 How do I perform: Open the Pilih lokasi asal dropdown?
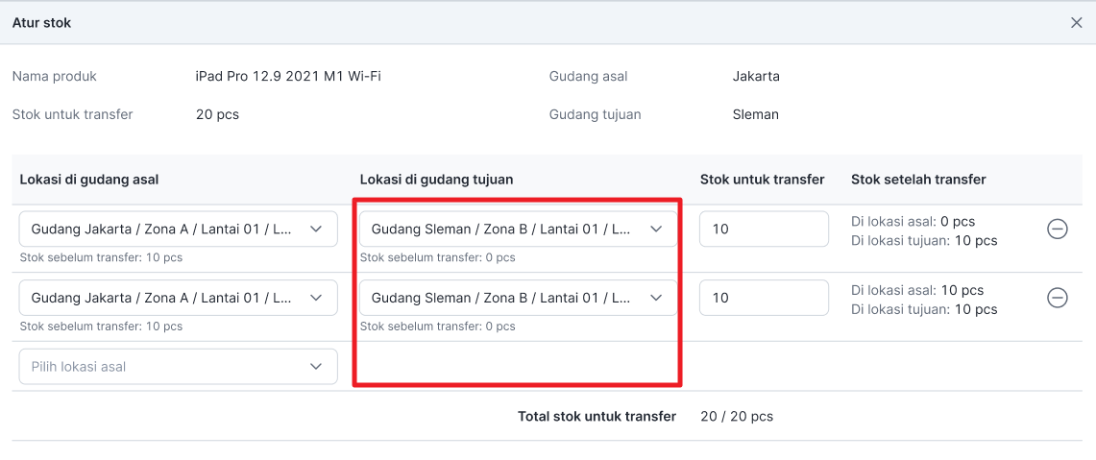click(179, 366)
